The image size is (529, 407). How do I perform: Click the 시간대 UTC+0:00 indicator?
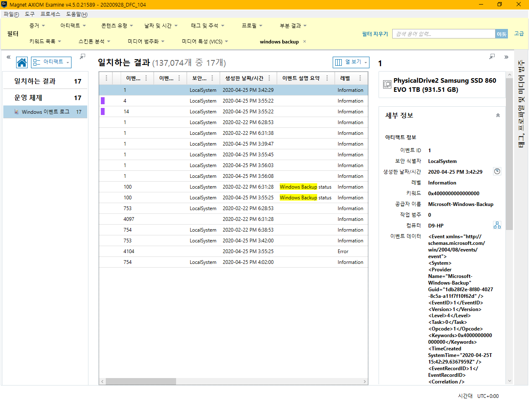coord(478,396)
